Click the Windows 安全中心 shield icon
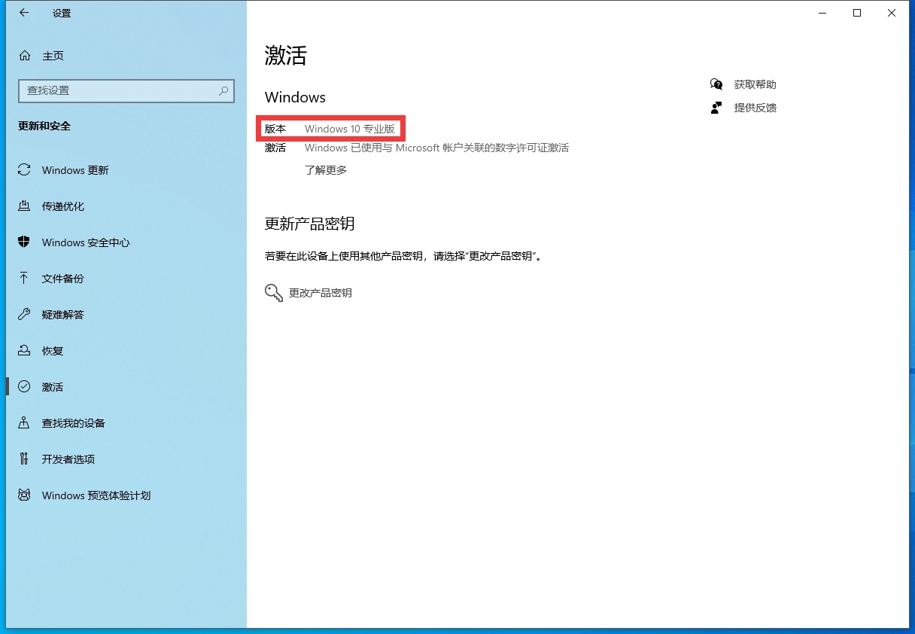 point(24,242)
